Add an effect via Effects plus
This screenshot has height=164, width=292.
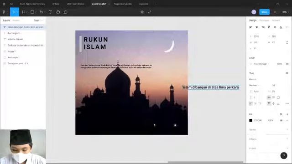287,139
